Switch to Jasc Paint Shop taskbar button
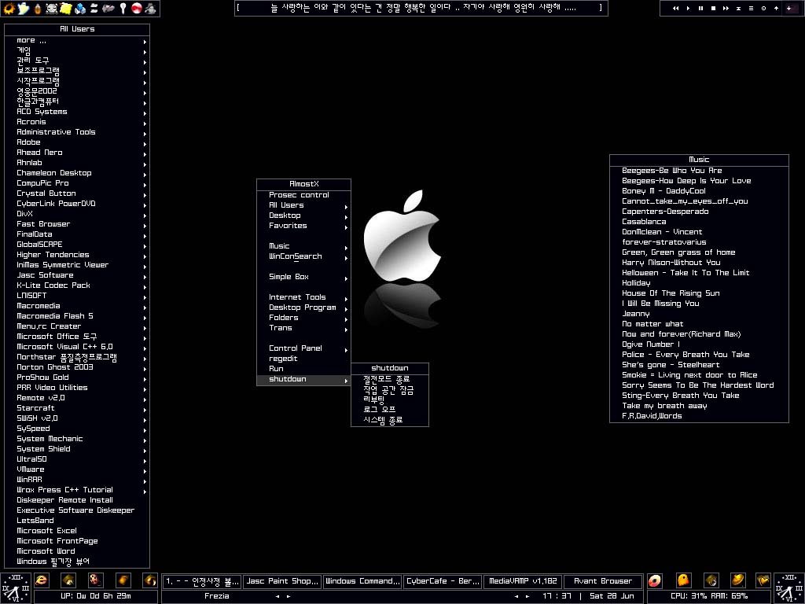 282,581
